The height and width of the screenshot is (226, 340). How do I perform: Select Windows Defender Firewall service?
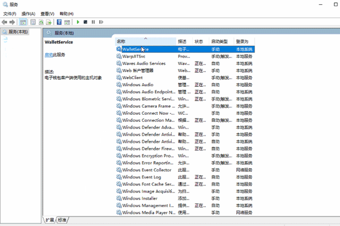(x=185, y=149)
